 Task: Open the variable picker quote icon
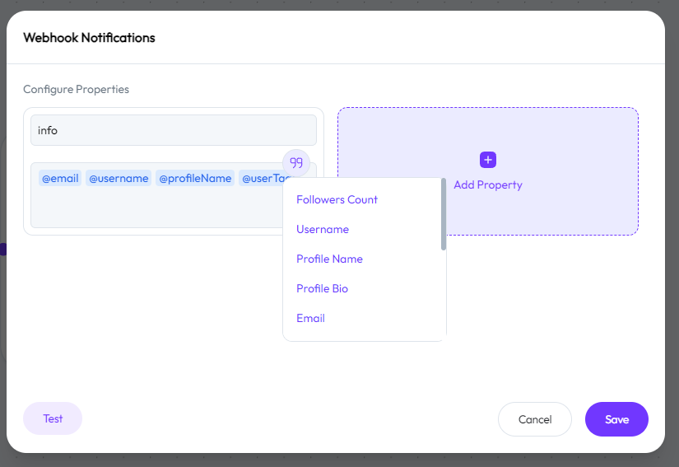tap(296, 163)
